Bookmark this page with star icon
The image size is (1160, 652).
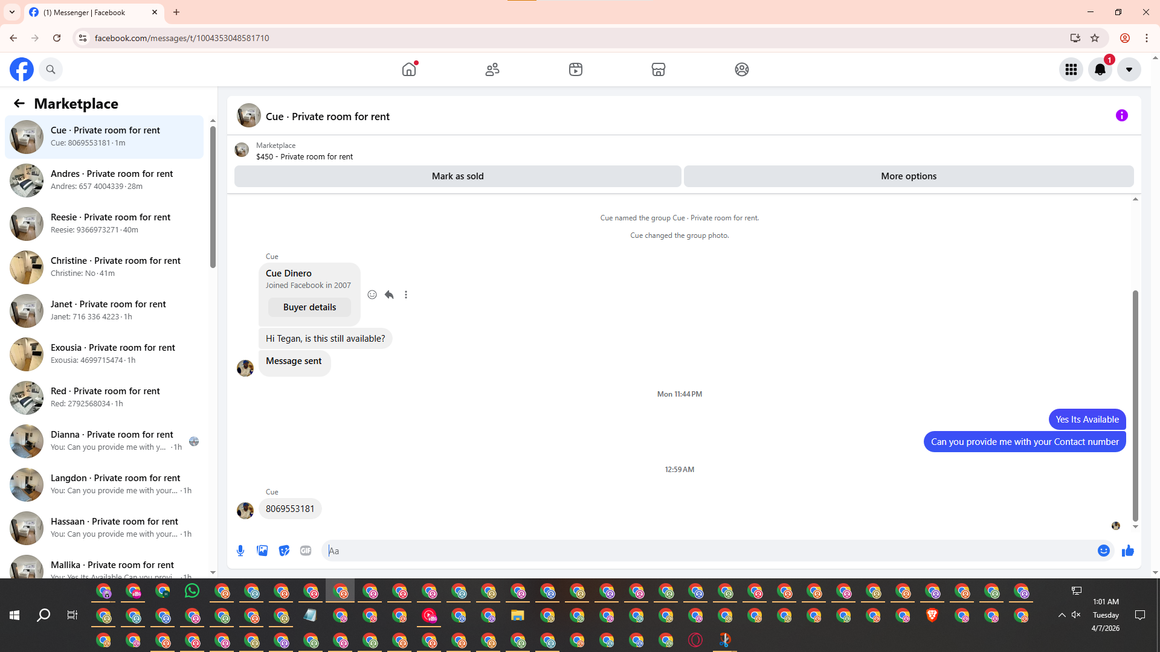click(1095, 38)
